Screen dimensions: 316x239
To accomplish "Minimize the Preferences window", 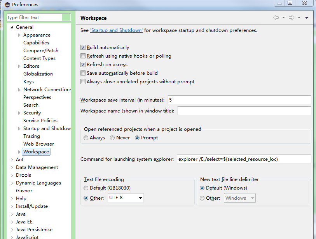I will click(x=279, y=3).
